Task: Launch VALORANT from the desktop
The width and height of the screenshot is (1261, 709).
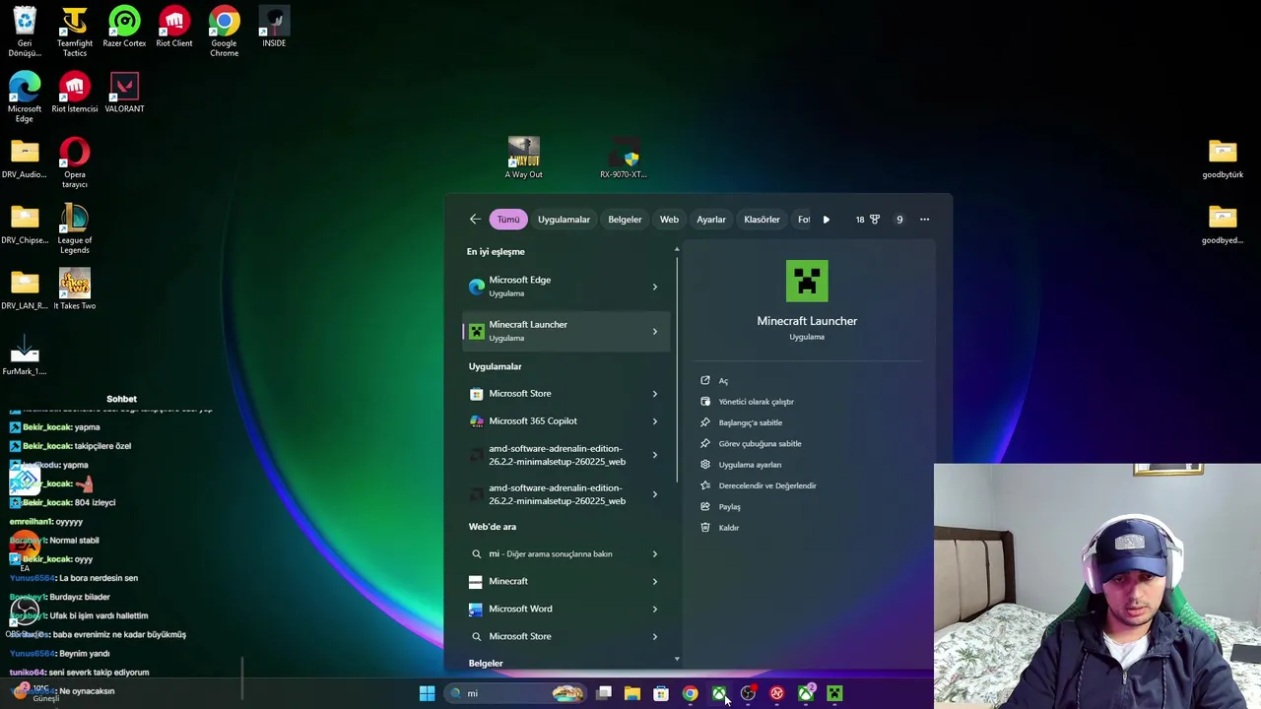Action: point(124,93)
